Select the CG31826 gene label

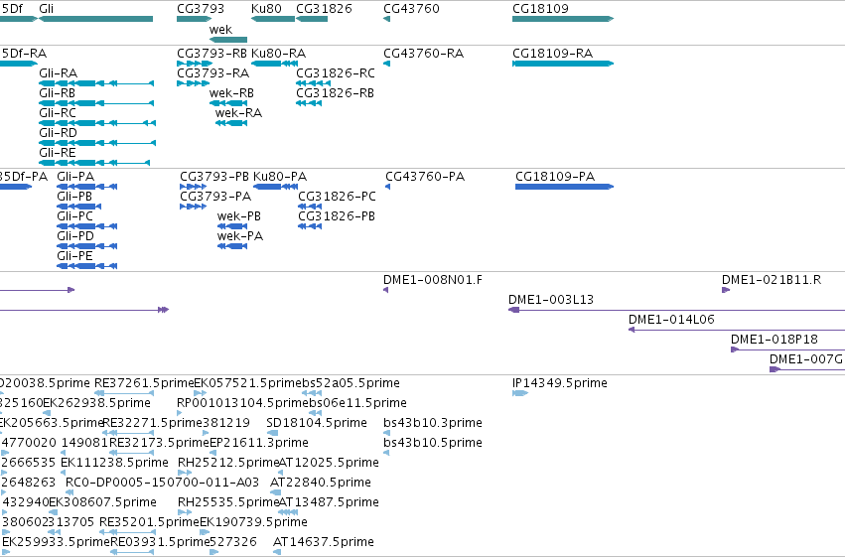(324, 9)
